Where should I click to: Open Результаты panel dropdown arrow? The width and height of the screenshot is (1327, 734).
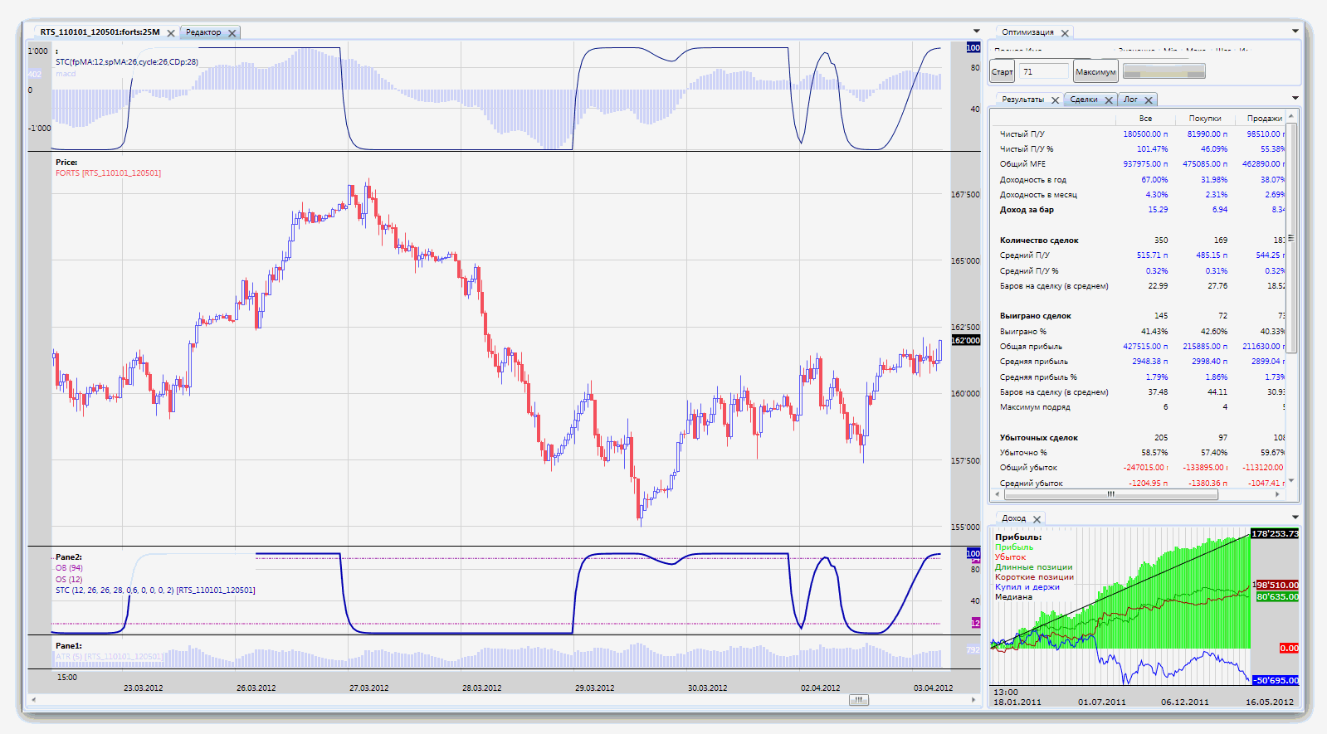[x=1295, y=98]
